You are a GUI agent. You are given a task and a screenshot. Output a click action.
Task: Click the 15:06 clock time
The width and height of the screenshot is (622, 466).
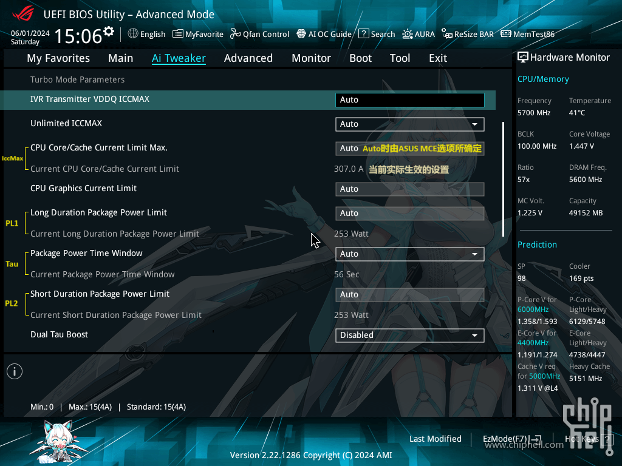click(x=78, y=36)
